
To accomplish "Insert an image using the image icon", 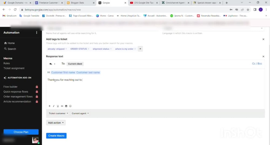I will pyautogui.click(x=66, y=106).
